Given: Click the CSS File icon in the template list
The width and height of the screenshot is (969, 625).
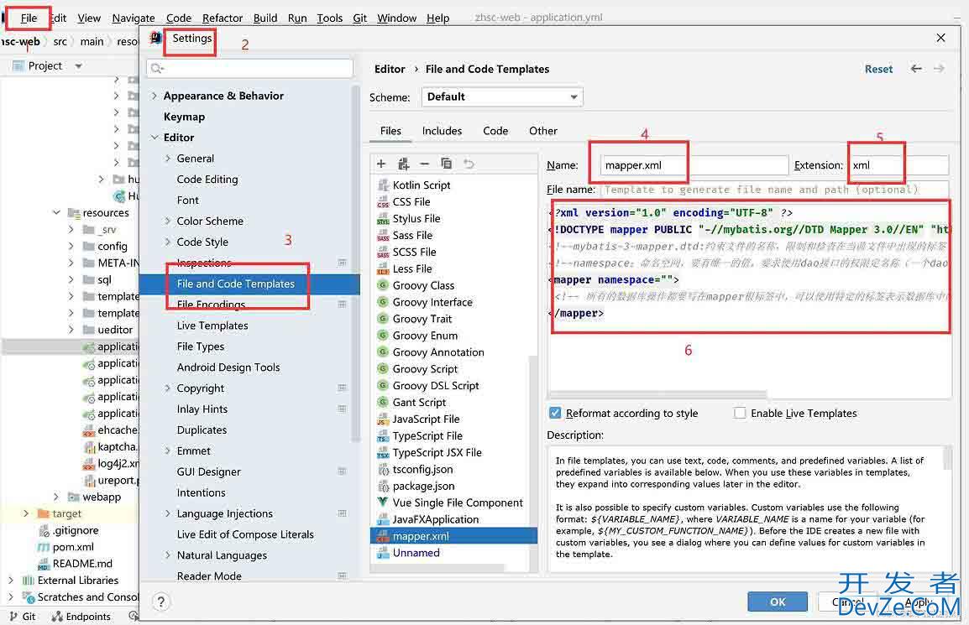Looking at the screenshot, I should (x=383, y=201).
